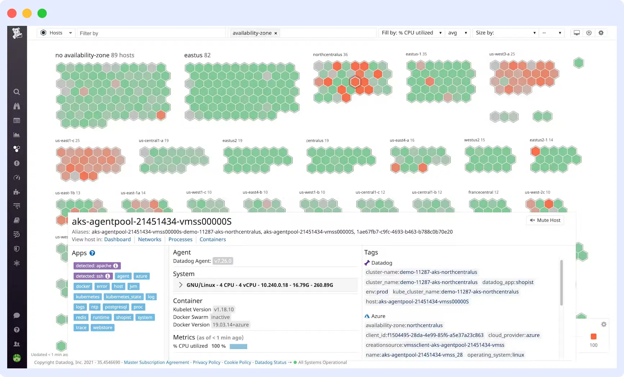
Task: Open Datadog Status from the footer
Action: [x=270, y=362]
